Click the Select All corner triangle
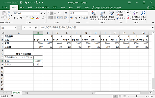The width and height of the screenshot is (155, 98). click(x=2, y=33)
